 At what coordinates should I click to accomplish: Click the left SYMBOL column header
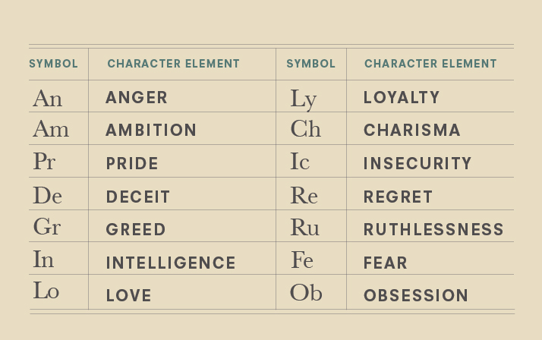(x=53, y=65)
